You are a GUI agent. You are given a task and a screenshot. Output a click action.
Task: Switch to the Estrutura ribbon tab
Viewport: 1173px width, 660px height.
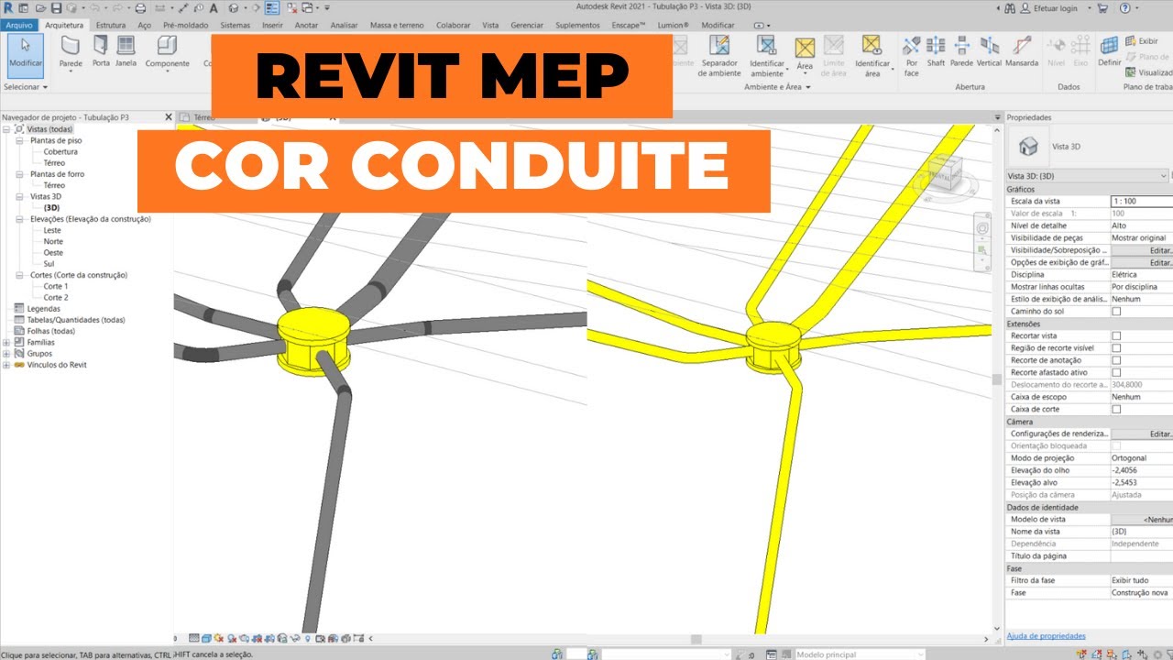pos(111,25)
